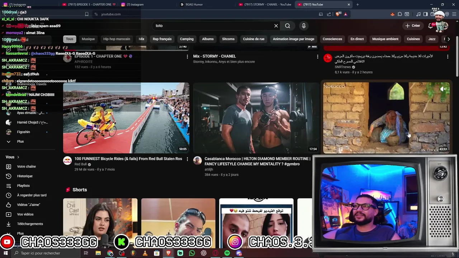Open ChatGPT from the taskbar
Screen dimensions: 459x258
pyautogui.click(x=204, y=253)
